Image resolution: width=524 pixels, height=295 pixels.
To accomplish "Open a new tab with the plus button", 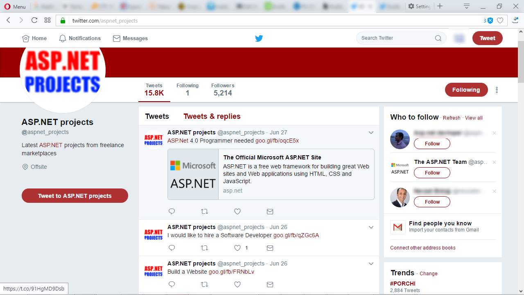I will click(x=440, y=6).
